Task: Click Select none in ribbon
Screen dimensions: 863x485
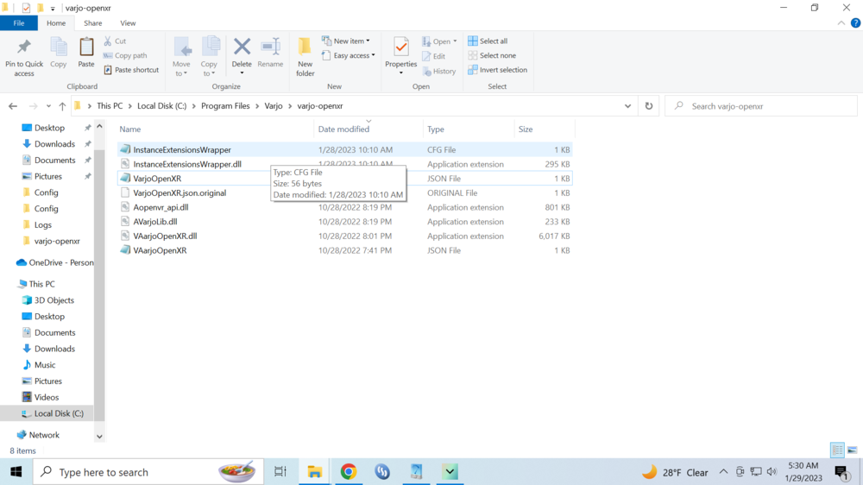Action: point(492,55)
